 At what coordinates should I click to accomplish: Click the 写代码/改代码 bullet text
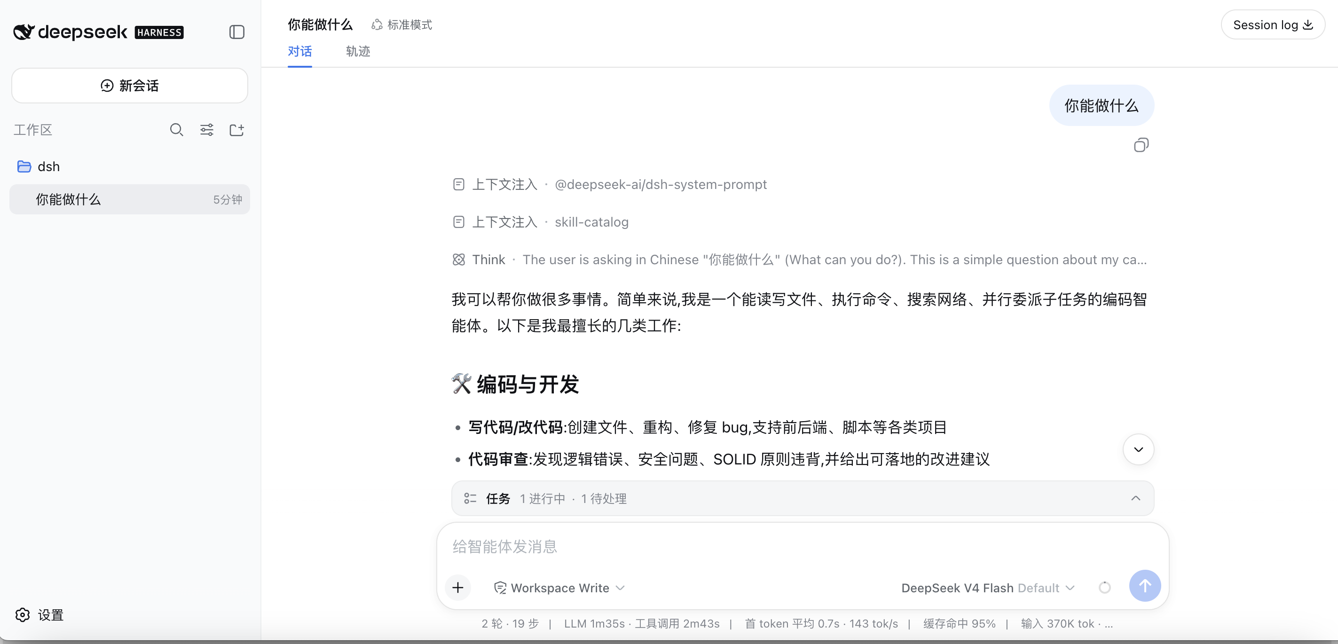[708, 427]
